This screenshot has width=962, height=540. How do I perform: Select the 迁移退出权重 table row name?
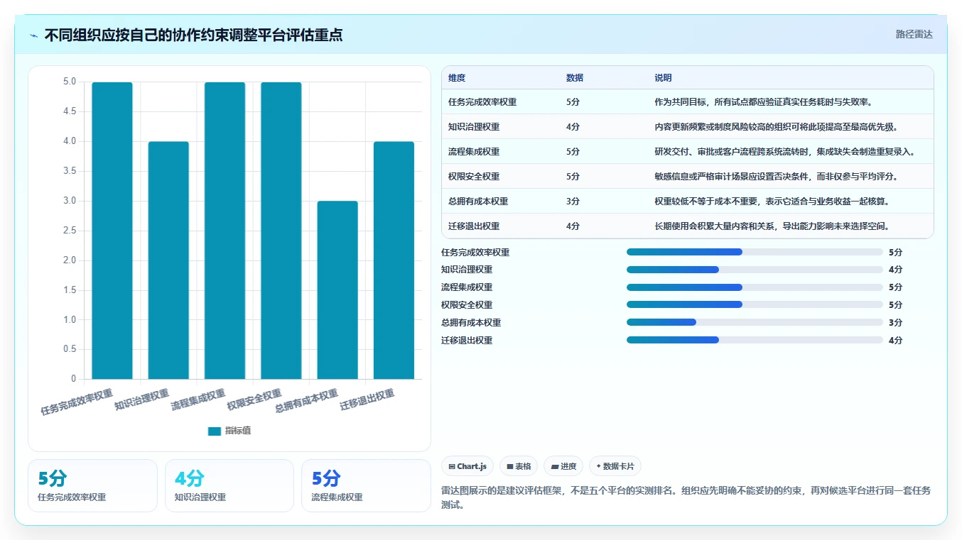(474, 226)
